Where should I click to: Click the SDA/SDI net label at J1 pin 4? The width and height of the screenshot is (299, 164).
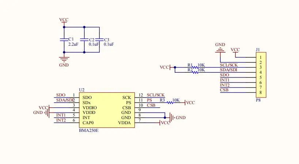[228, 70]
